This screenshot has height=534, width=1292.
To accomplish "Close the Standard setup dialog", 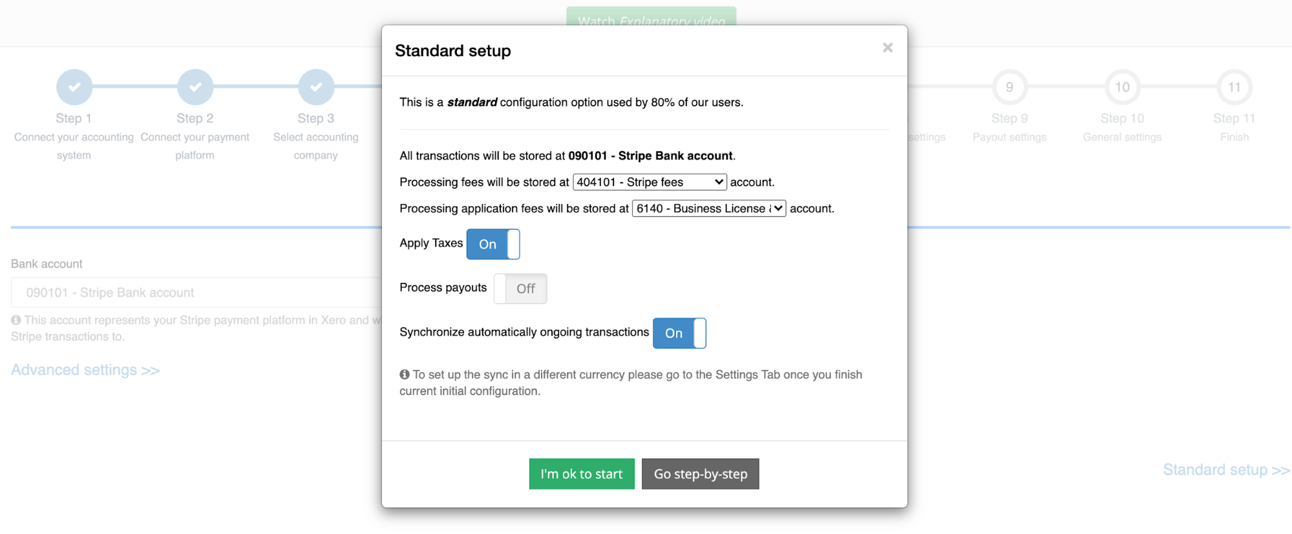I will coord(887,48).
